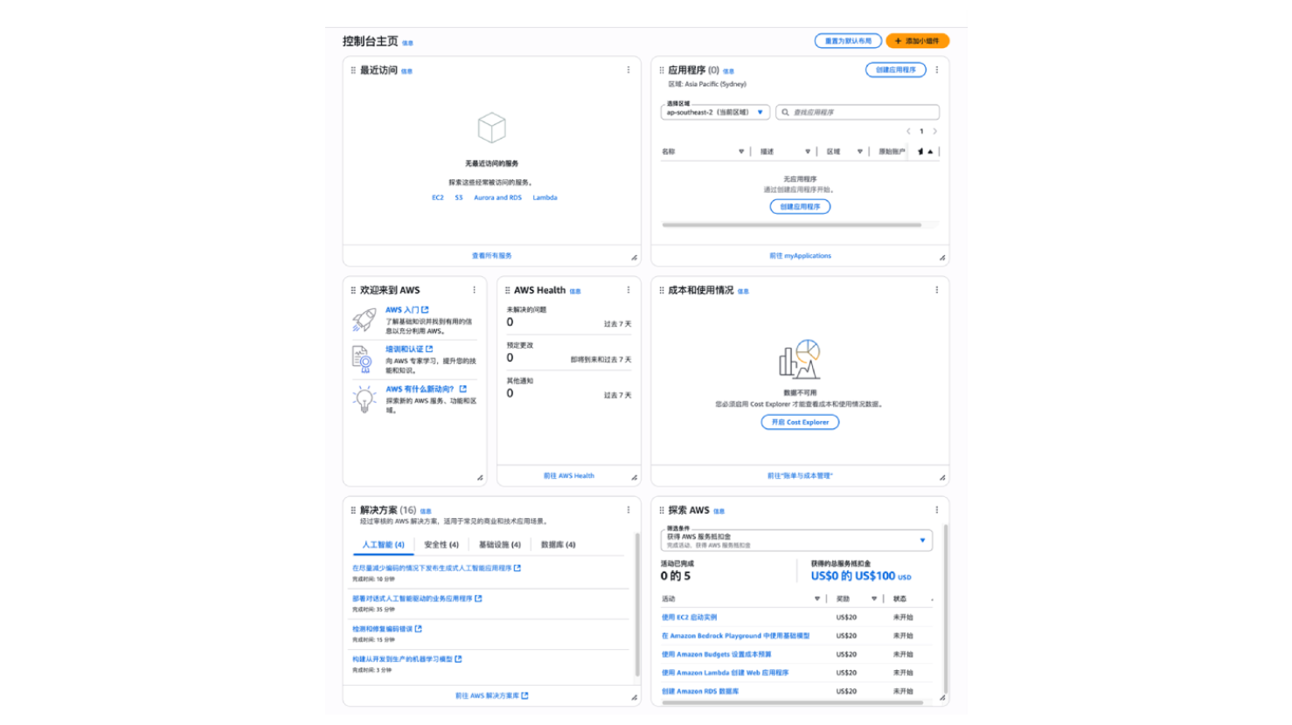
Task: Open the 名称 column sort dropdown arrow
Action: tap(741, 152)
